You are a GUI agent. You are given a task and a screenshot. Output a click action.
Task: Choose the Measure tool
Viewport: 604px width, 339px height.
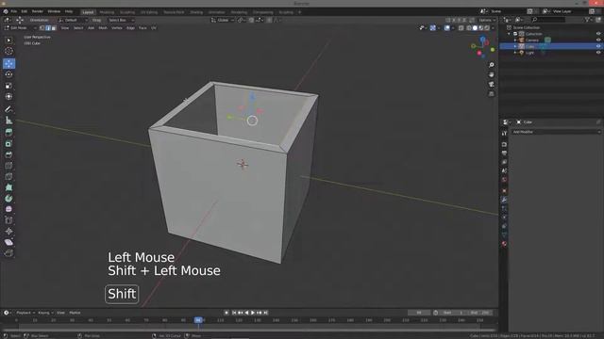point(8,121)
